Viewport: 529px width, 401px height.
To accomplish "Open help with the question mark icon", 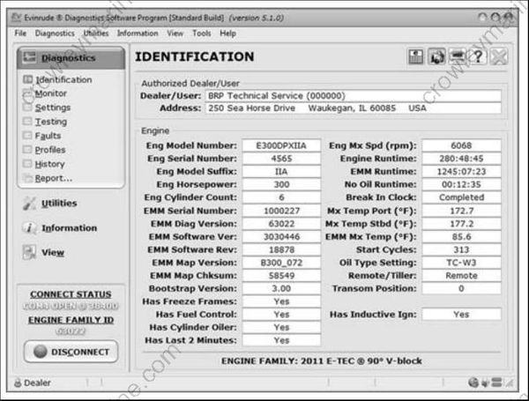I will (479, 57).
